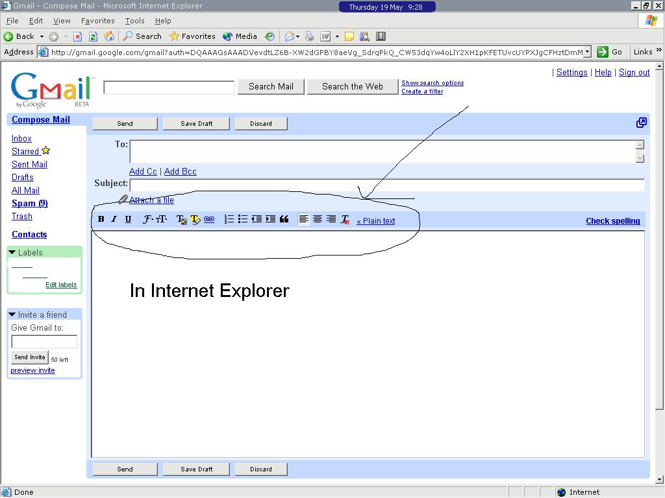Center-align the message text
The height and width of the screenshot is (498, 665).
click(318, 219)
